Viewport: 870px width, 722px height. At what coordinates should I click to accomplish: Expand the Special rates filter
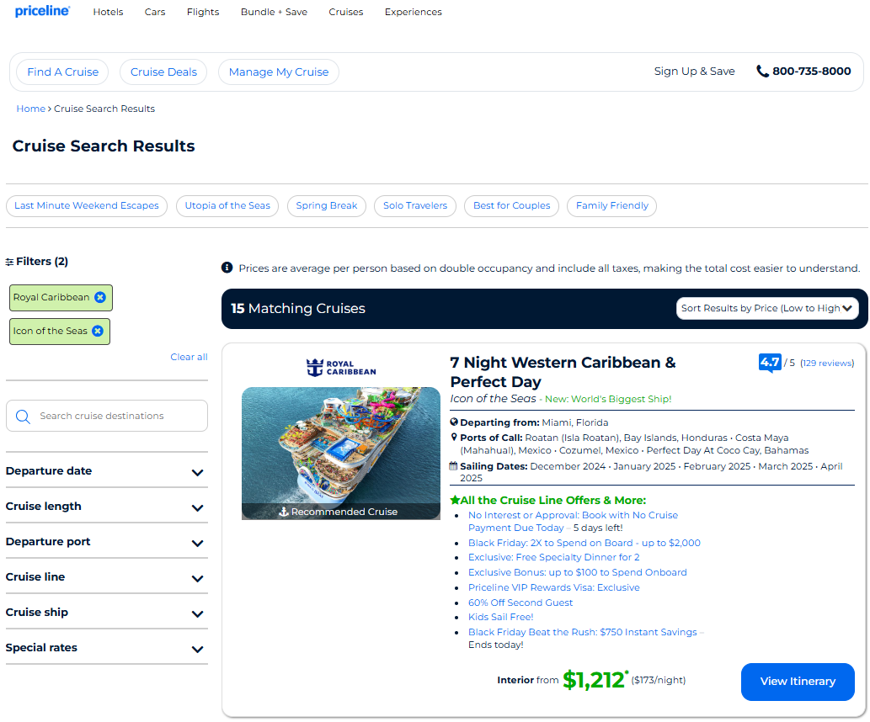106,648
